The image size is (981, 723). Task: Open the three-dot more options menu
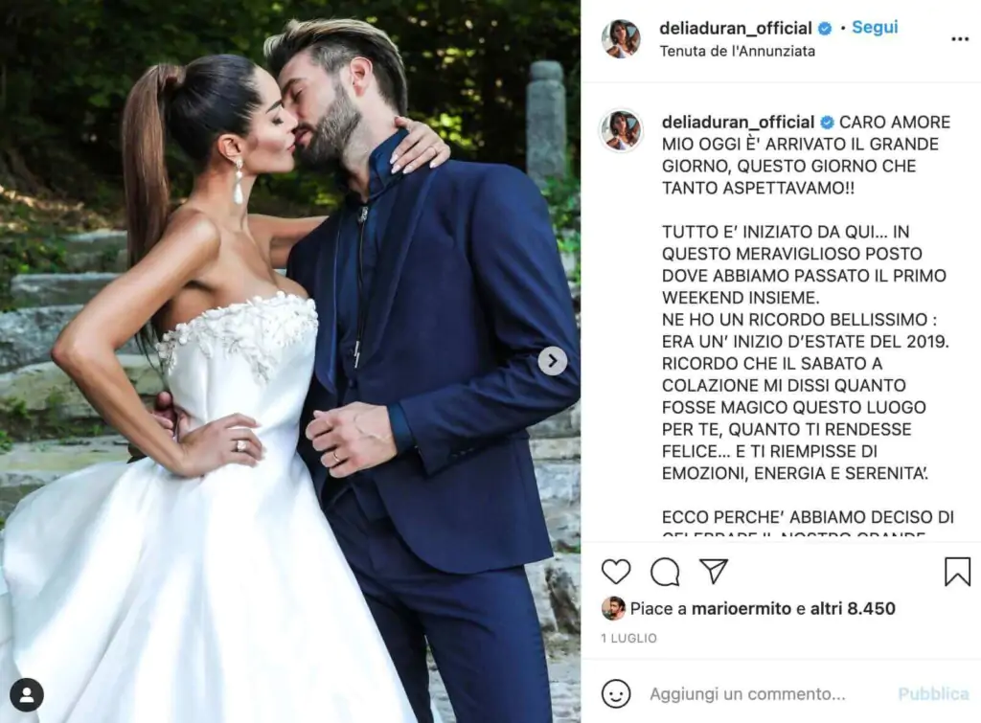960,39
